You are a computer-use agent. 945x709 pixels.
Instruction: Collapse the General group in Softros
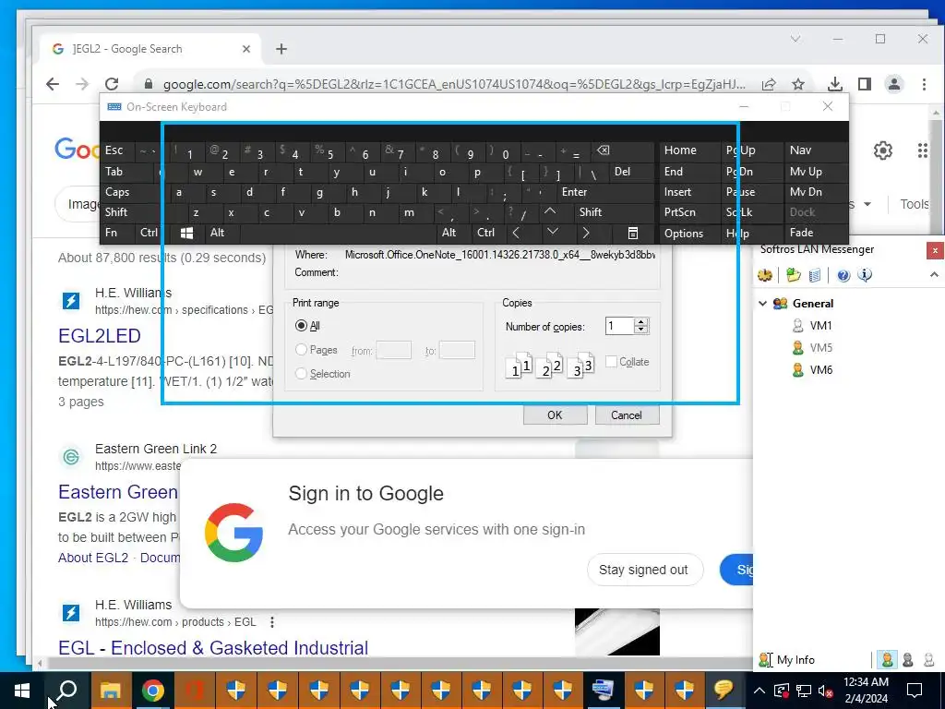[762, 303]
